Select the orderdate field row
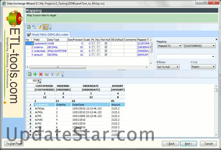 point(87,51)
